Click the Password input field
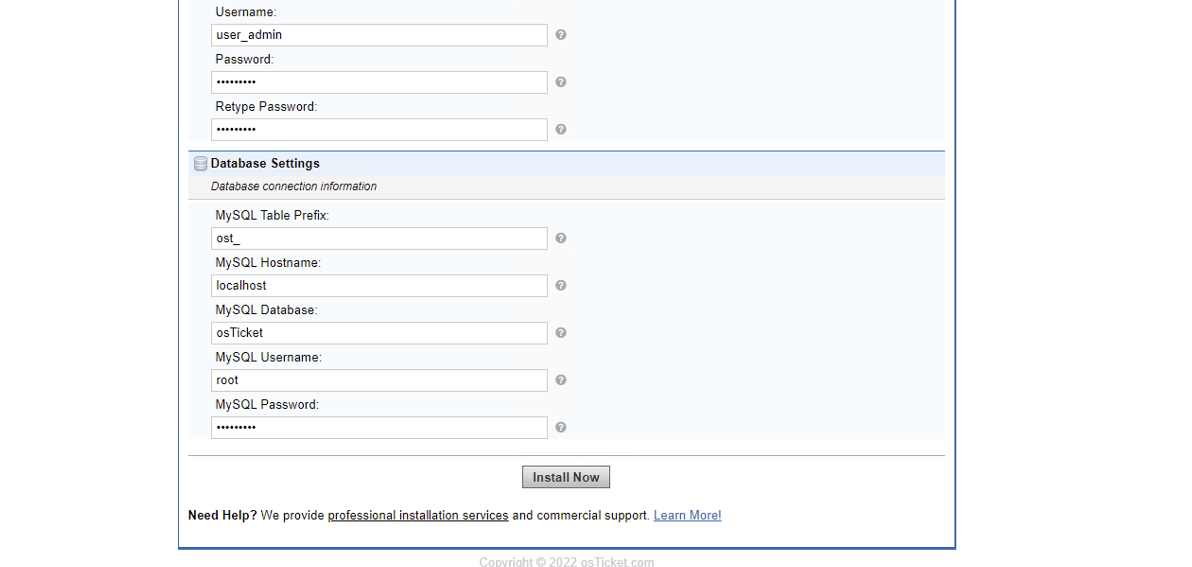Viewport: 1192px width, 567px height. (379, 82)
